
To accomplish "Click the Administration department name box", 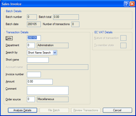I will tap(53, 45).
